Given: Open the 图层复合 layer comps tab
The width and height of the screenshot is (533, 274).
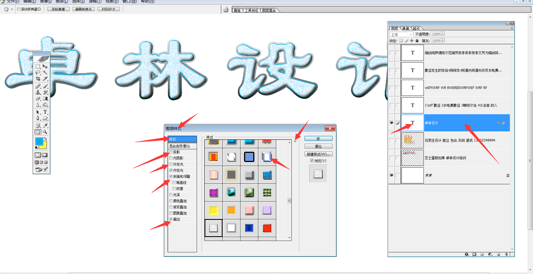Looking at the screenshot, I should (269, 11).
